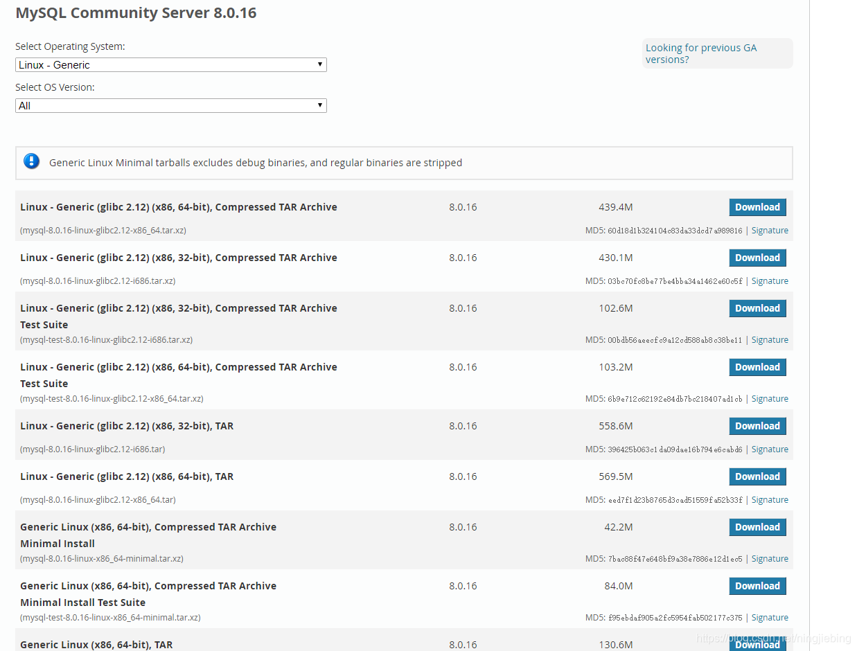Click the 569.5M file size value
The width and height of the screenshot is (857, 651).
click(616, 476)
